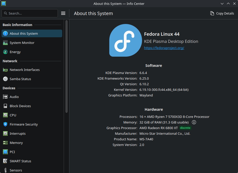Open the fedoraproject.org link
The height and width of the screenshot is (173, 238).
[164, 48]
